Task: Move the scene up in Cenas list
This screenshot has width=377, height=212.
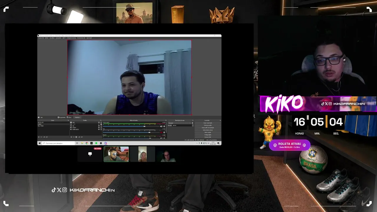Action: click(44, 137)
